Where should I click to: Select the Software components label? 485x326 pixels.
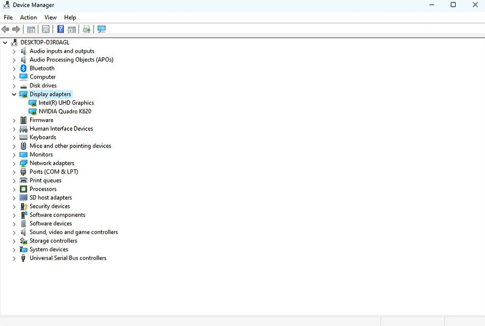[58, 215]
